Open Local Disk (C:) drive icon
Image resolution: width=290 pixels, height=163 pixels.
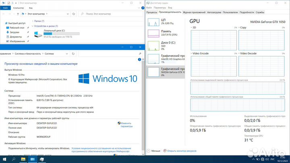[x=38, y=35]
